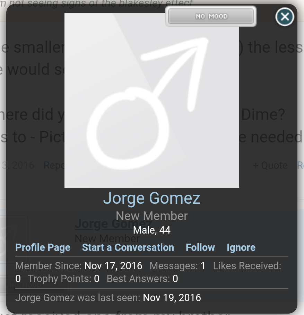Click the Trophy Points value
Image resolution: width=304 pixels, height=315 pixels.
(97, 279)
